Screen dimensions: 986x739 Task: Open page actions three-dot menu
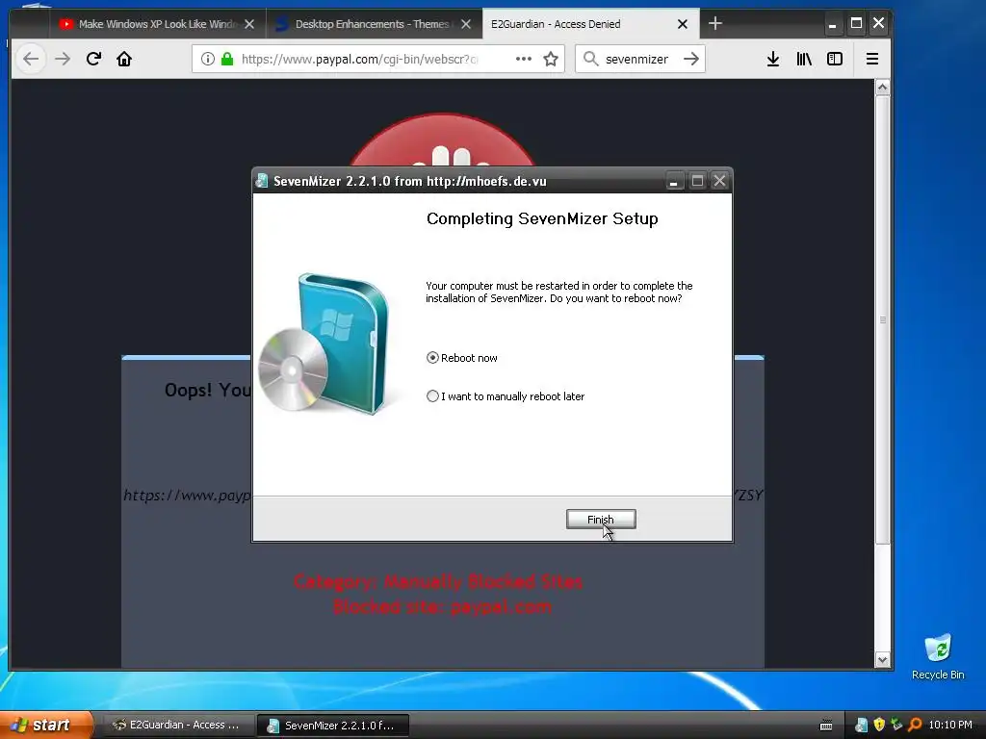tap(523, 59)
